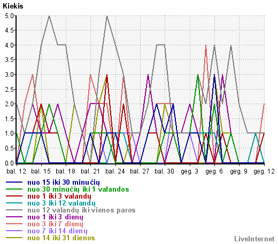Click the 'nuo 1 iki 3 dienų' legend label
This screenshot has width=278, height=244.
55,217
